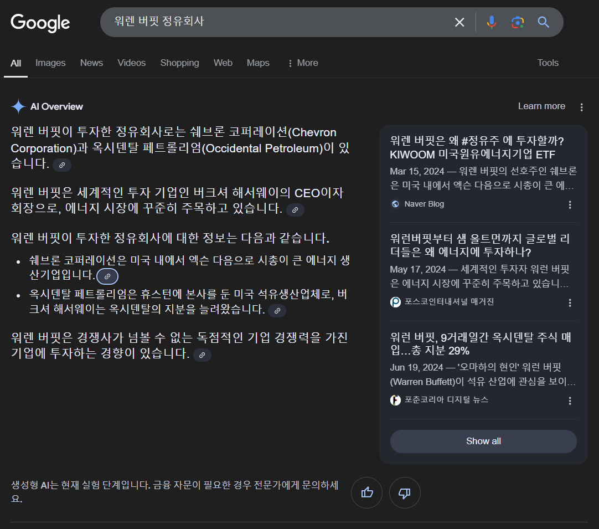Image resolution: width=599 pixels, height=529 pixels.
Task: Open 포춘코리아 card options menu
Action: coord(570,400)
